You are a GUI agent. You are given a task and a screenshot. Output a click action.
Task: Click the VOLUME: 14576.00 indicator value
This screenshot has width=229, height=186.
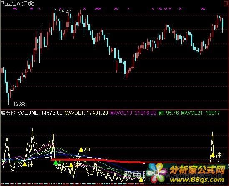[40, 113]
